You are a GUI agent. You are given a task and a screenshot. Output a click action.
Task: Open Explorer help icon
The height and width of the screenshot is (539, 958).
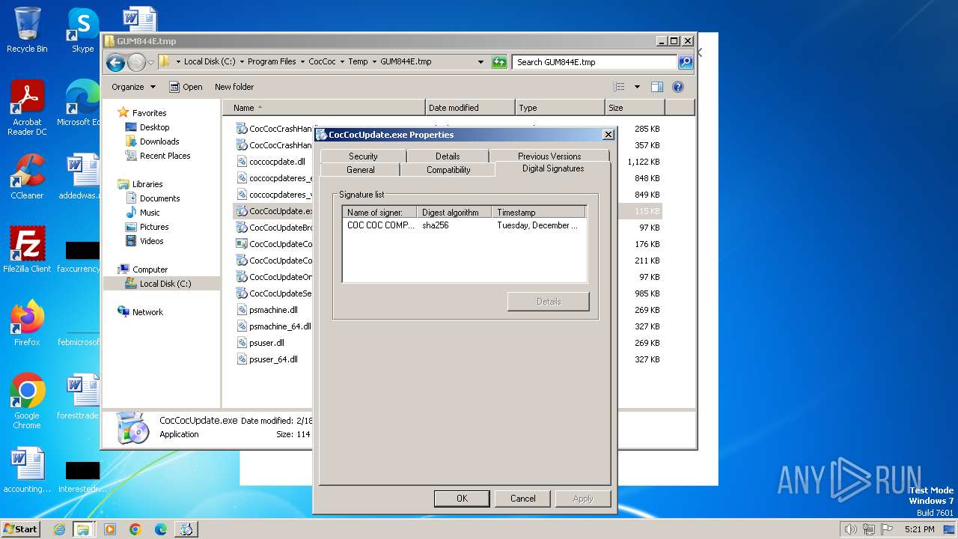tap(678, 87)
